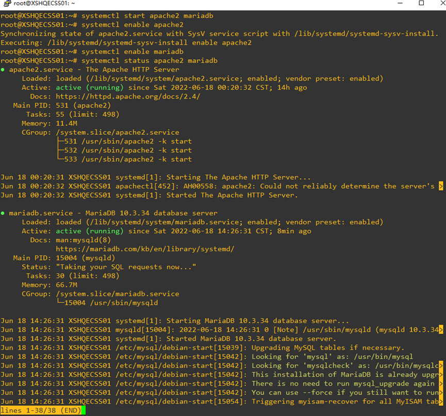This screenshot has width=446, height=416.
Task: Click 'Tasks: 30 (limit: 498)'
Action: click(73, 276)
